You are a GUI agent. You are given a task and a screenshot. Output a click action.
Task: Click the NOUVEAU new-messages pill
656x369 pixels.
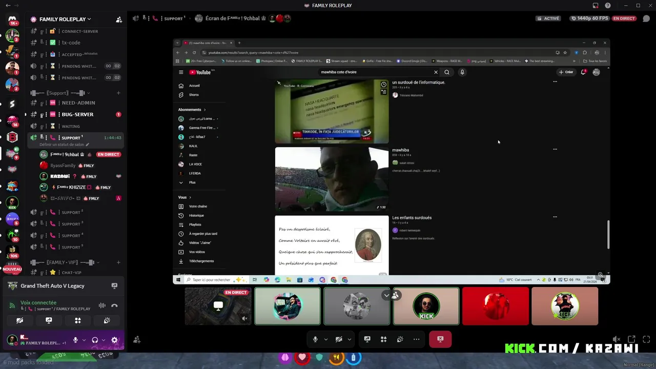[x=12, y=269]
